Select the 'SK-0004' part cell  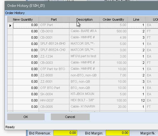[x=54, y=95]
